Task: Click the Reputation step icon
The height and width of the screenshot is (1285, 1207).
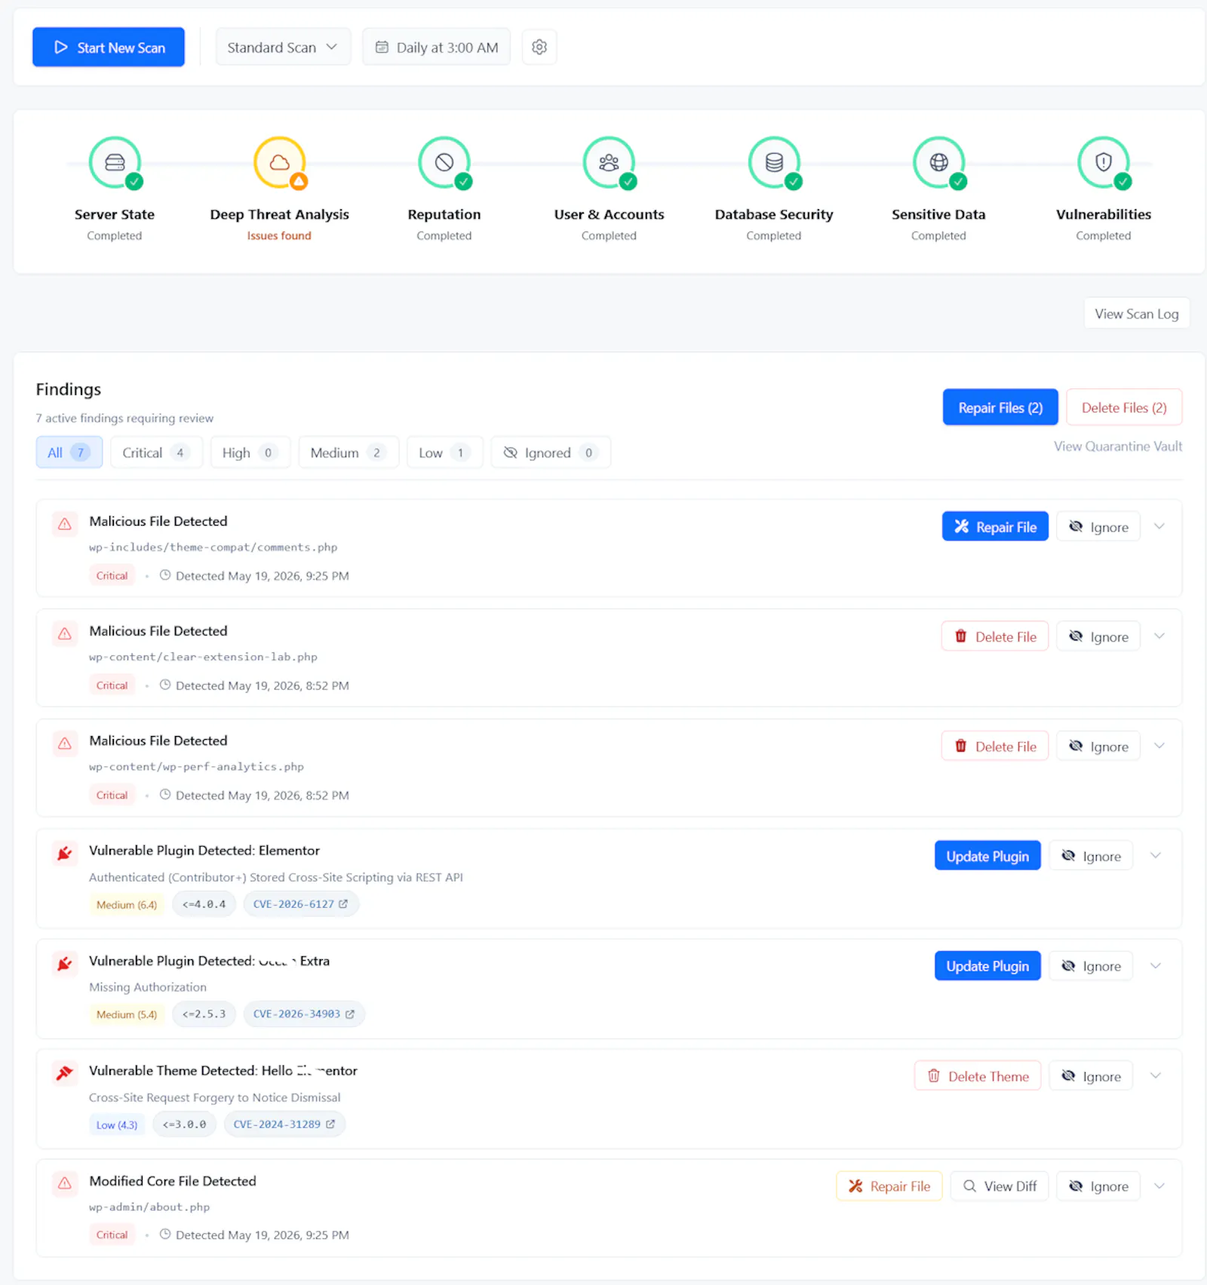Action: click(x=444, y=162)
